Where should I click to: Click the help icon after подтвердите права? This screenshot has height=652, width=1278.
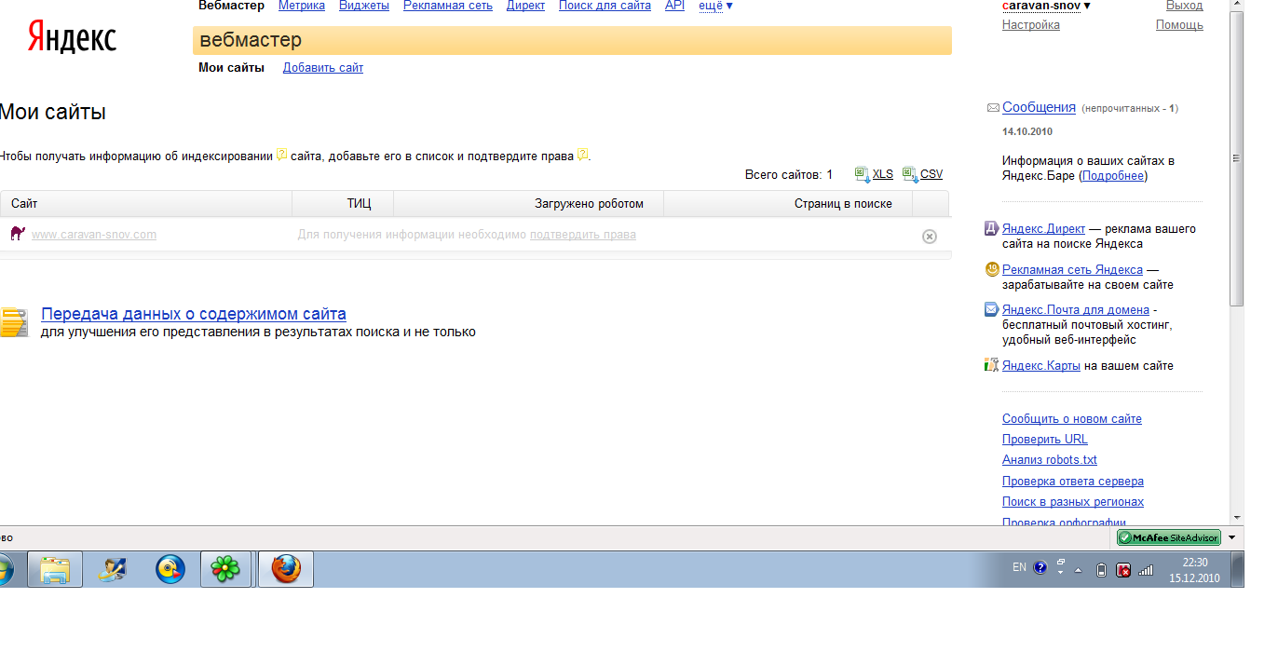pyautogui.click(x=582, y=156)
